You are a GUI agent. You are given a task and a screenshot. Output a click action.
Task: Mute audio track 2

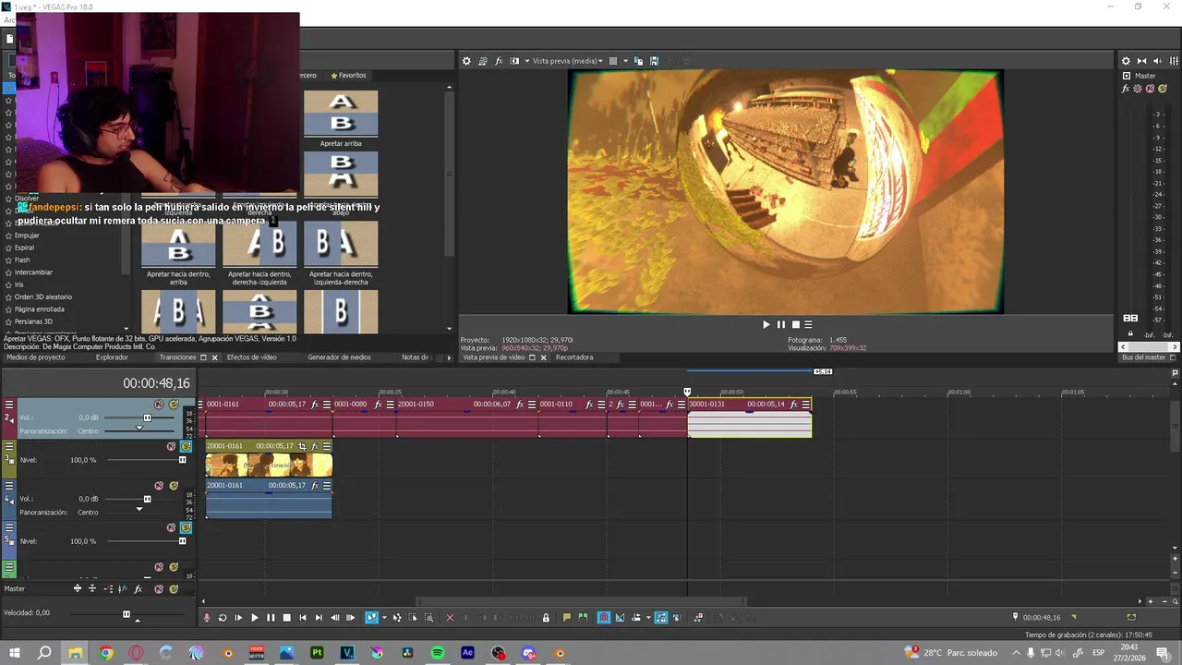pyautogui.click(x=159, y=405)
